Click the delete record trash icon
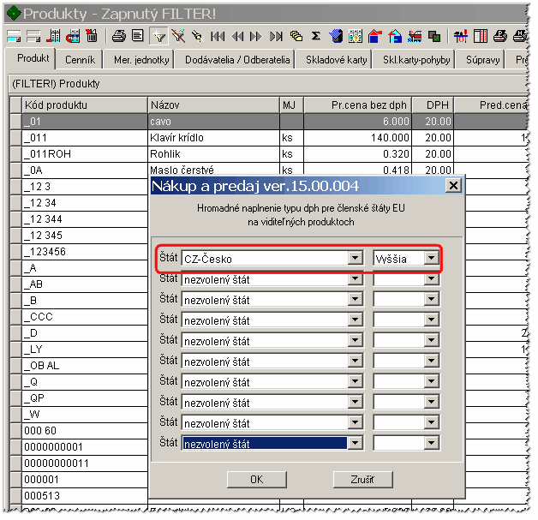This screenshot has height=520, width=538. click(92, 36)
